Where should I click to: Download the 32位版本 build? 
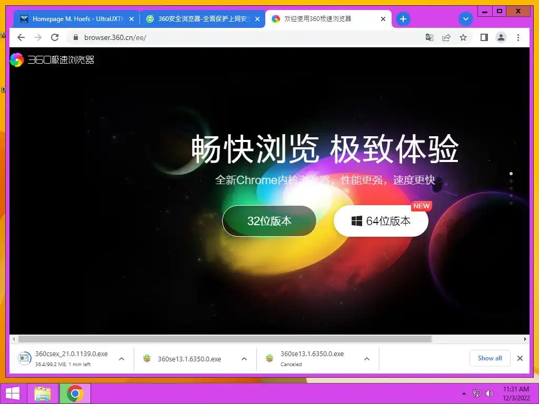(x=269, y=221)
